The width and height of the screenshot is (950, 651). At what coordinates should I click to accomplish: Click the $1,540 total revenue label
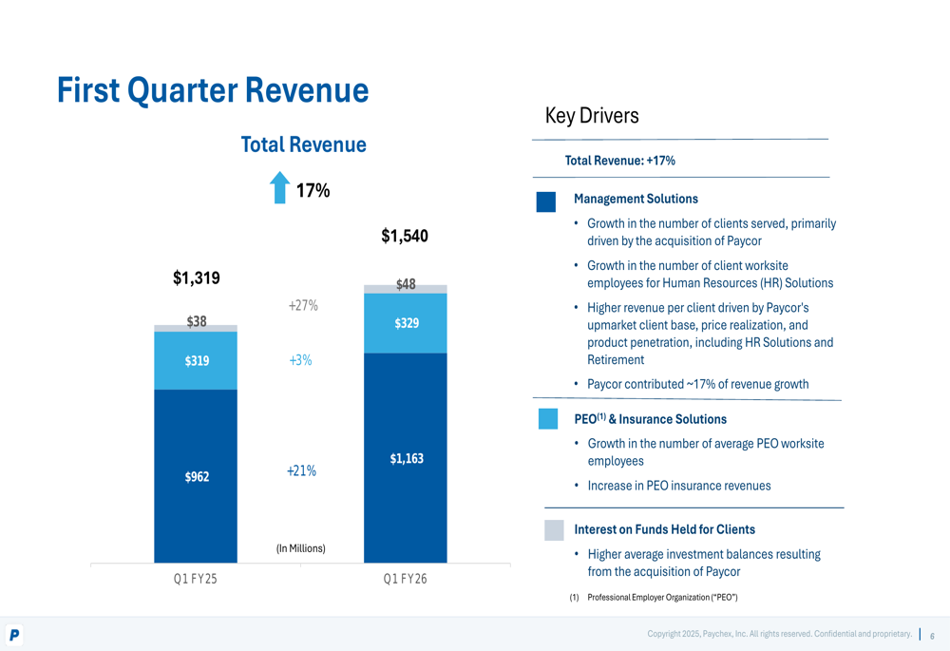point(405,236)
